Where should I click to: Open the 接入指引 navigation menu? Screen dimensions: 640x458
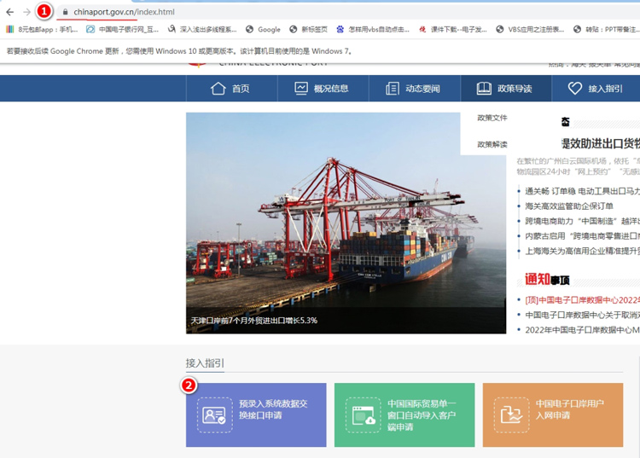(x=596, y=88)
